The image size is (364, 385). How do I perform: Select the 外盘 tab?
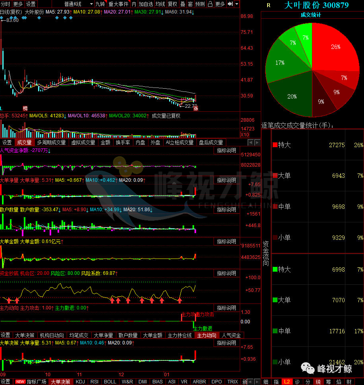155,142
